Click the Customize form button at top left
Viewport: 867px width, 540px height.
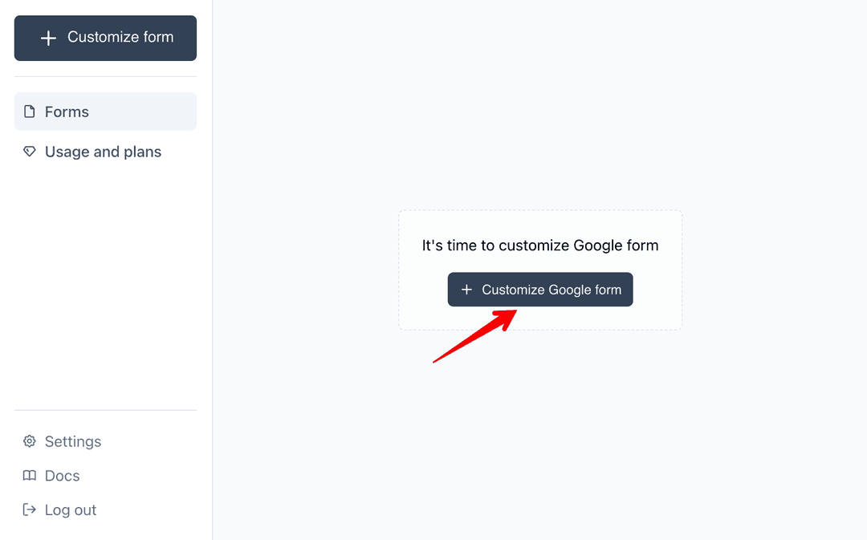coord(105,37)
